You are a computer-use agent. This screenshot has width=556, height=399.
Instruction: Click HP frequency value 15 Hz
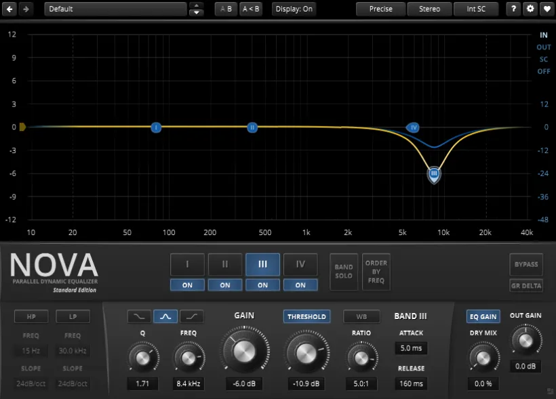point(31,351)
